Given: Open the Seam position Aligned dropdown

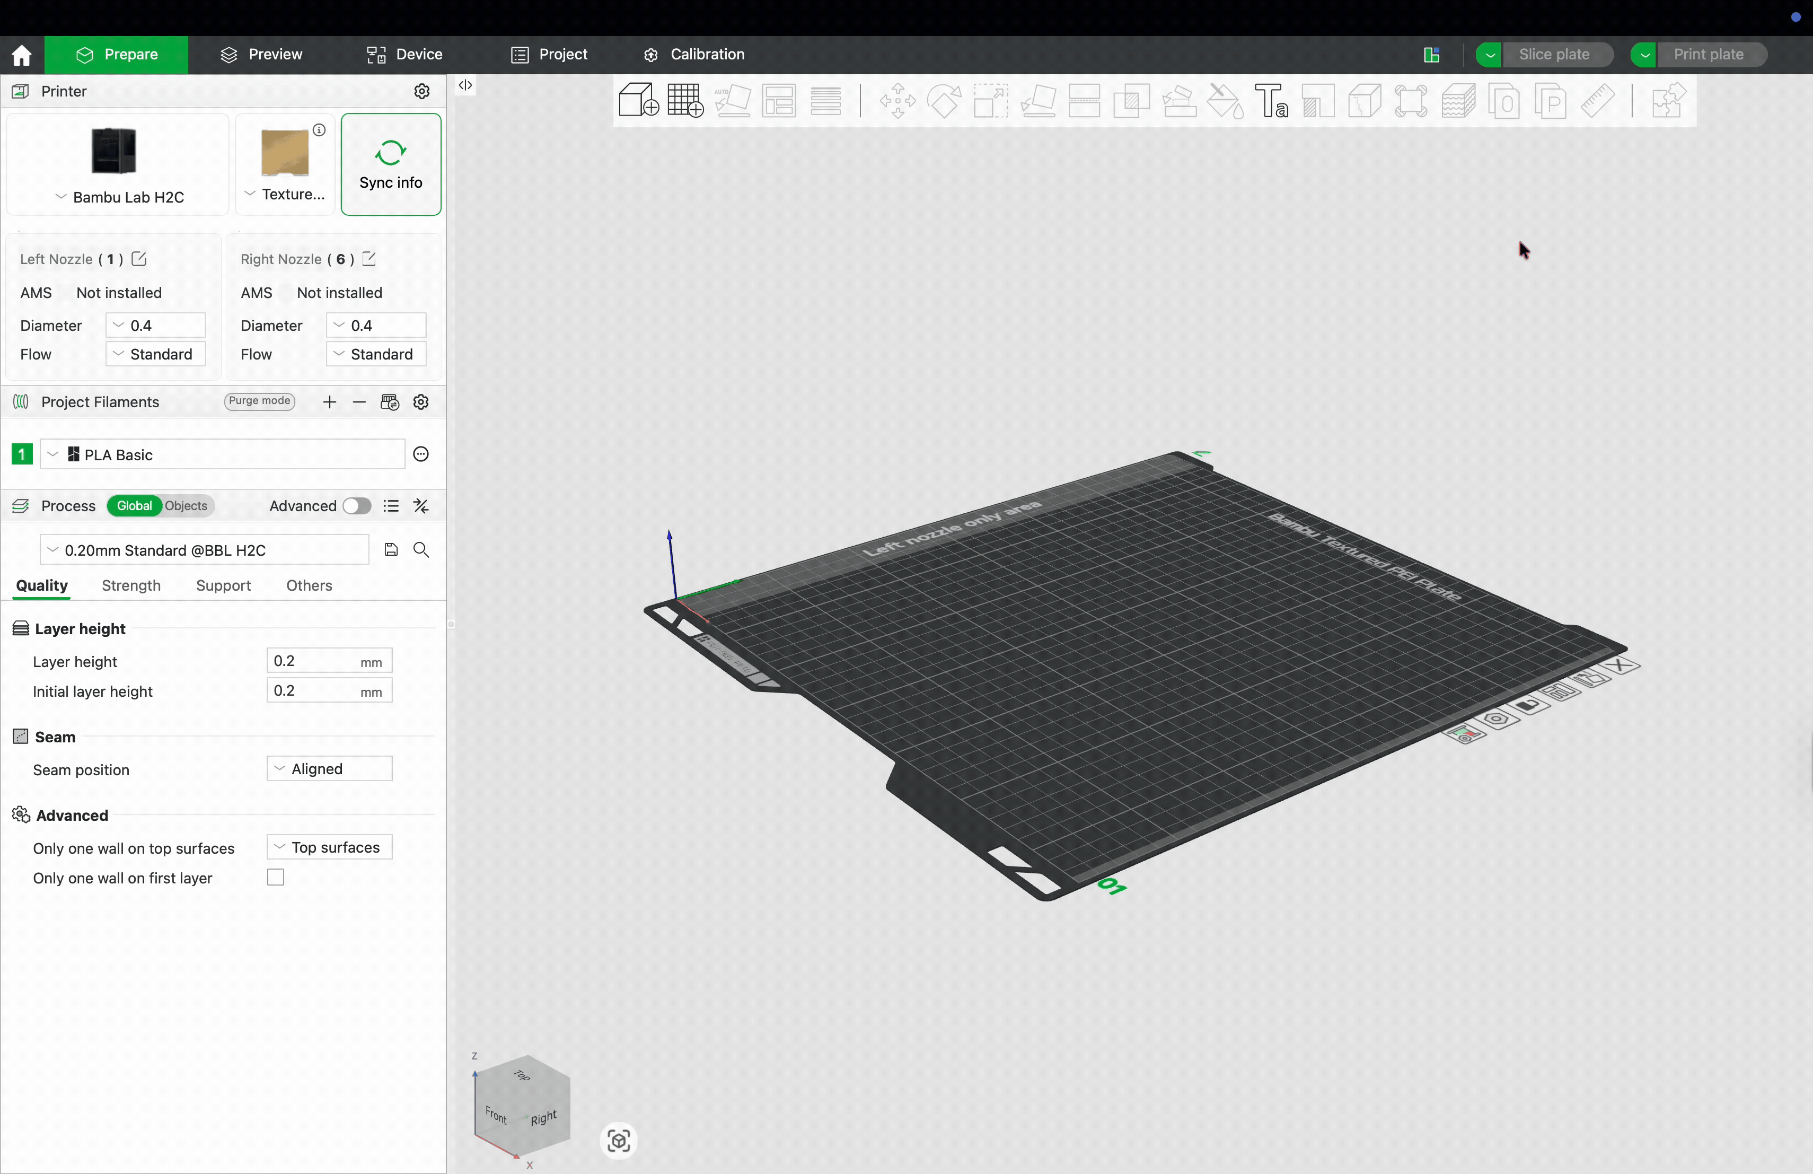Looking at the screenshot, I should (328, 768).
